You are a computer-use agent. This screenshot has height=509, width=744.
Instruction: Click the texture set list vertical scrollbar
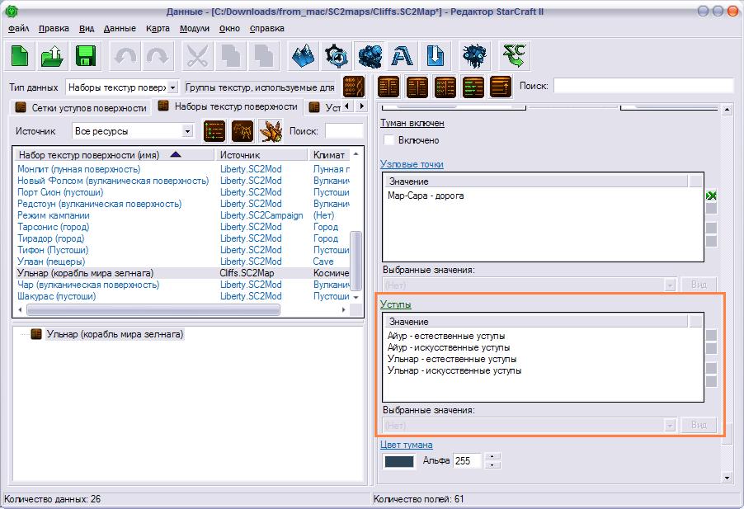(x=356, y=260)
